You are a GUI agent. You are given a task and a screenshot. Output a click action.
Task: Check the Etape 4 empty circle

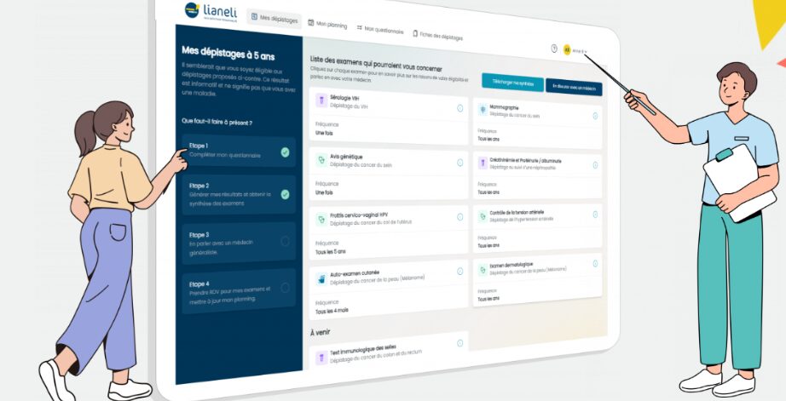tap(285, 288)
